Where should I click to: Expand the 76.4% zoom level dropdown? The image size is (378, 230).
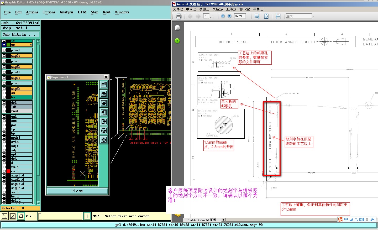pyautogui.click(x=247, y=16)
